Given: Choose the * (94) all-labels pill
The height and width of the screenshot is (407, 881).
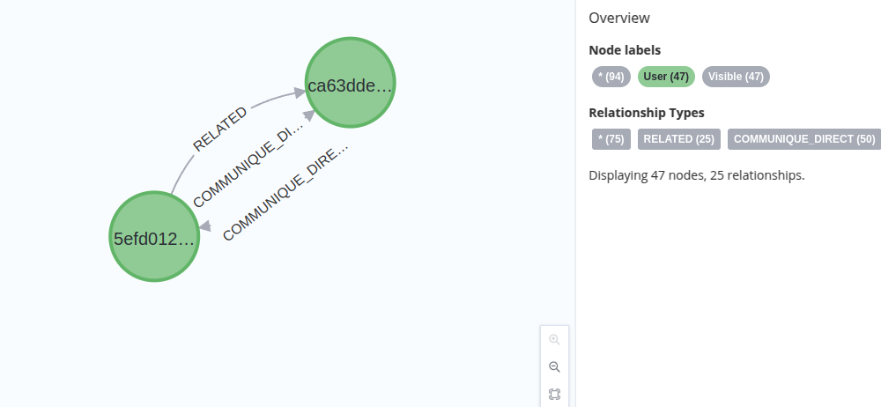Looking at the screenshot, I should pos(611,77).
